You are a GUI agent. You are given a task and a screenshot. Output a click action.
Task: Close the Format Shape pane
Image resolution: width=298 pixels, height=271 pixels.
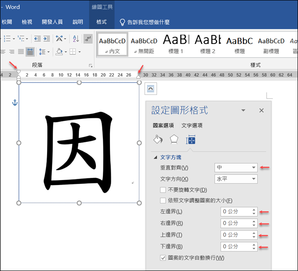click(262, 110)
